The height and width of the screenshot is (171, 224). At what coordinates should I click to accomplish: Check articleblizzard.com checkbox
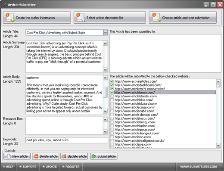112,103
